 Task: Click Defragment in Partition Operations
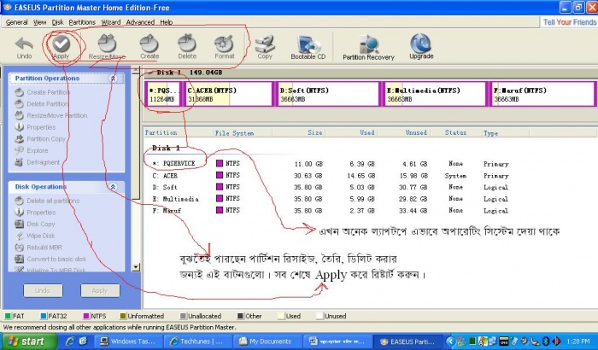(38, 162)
